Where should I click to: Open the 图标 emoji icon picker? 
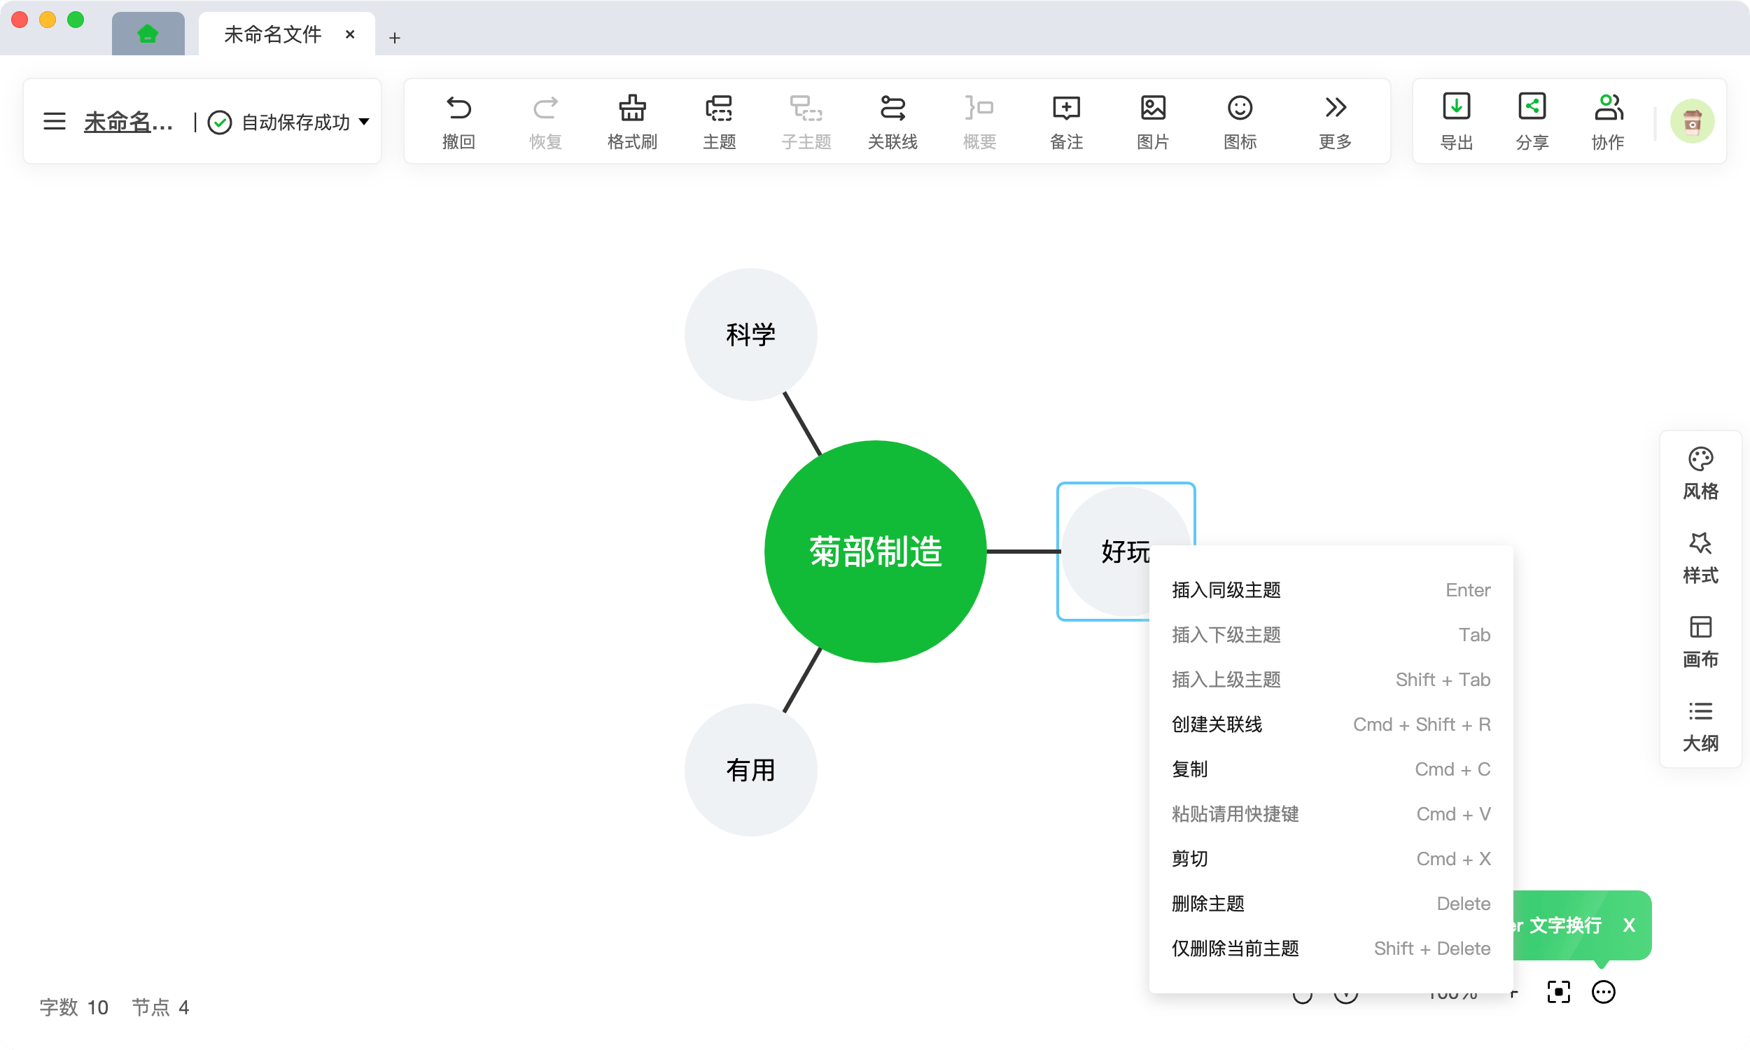pos(1240,108)
